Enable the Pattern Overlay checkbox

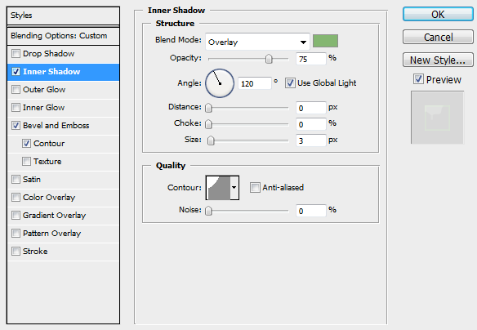point(16,234)
